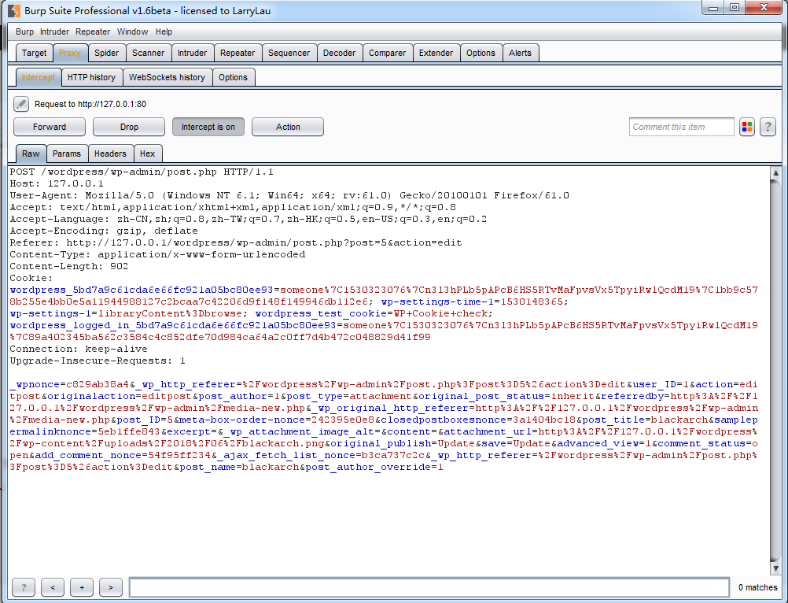Click the Connection: keep-alive line
The image size is (788, 603).
(79, 349)
